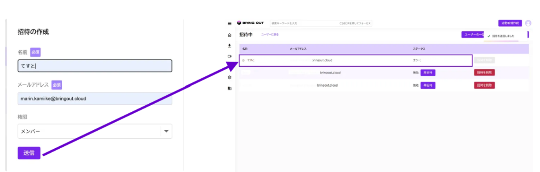Screen dimensions: 540x172
Task: Expand the 権限 dropdown arrow
Action: (166, 131)
